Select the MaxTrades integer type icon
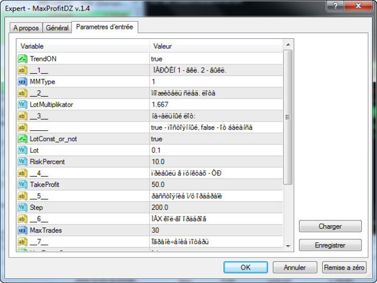This screenshot has width=377, height=283. click(22, 231)
